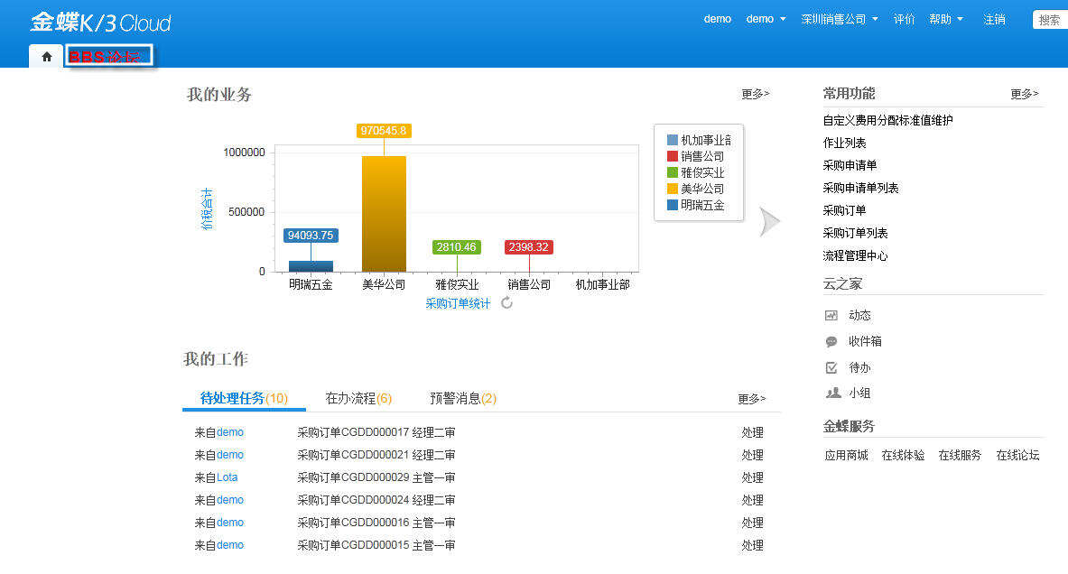The width and height of the screenshot is (1068, 574).
Task: Open 收件箱 inbox icon
Action: [x=831, y=342]
